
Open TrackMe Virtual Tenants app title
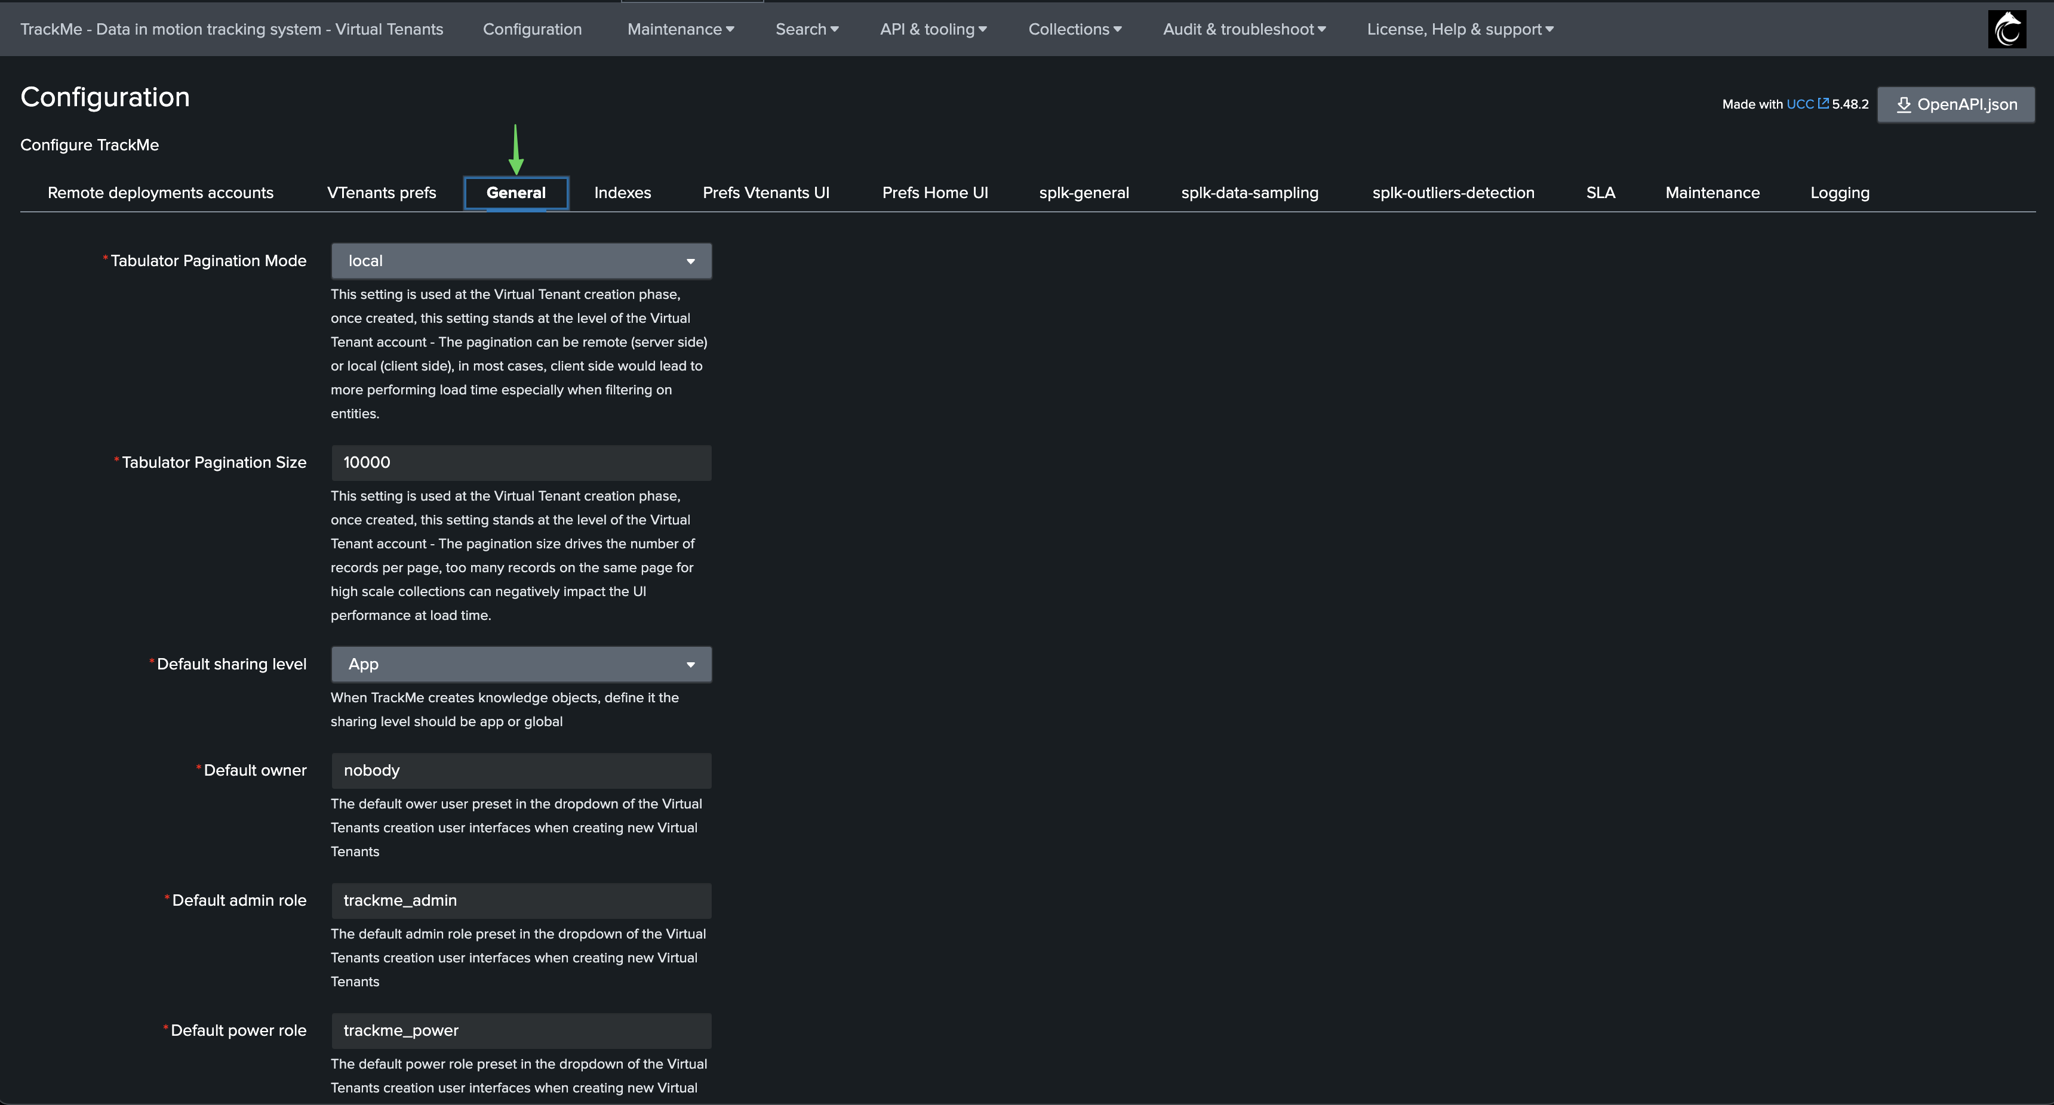[x=231, y=29]
